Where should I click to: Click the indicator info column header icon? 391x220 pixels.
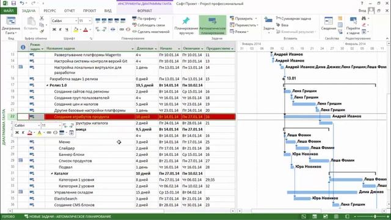(23, 47)
